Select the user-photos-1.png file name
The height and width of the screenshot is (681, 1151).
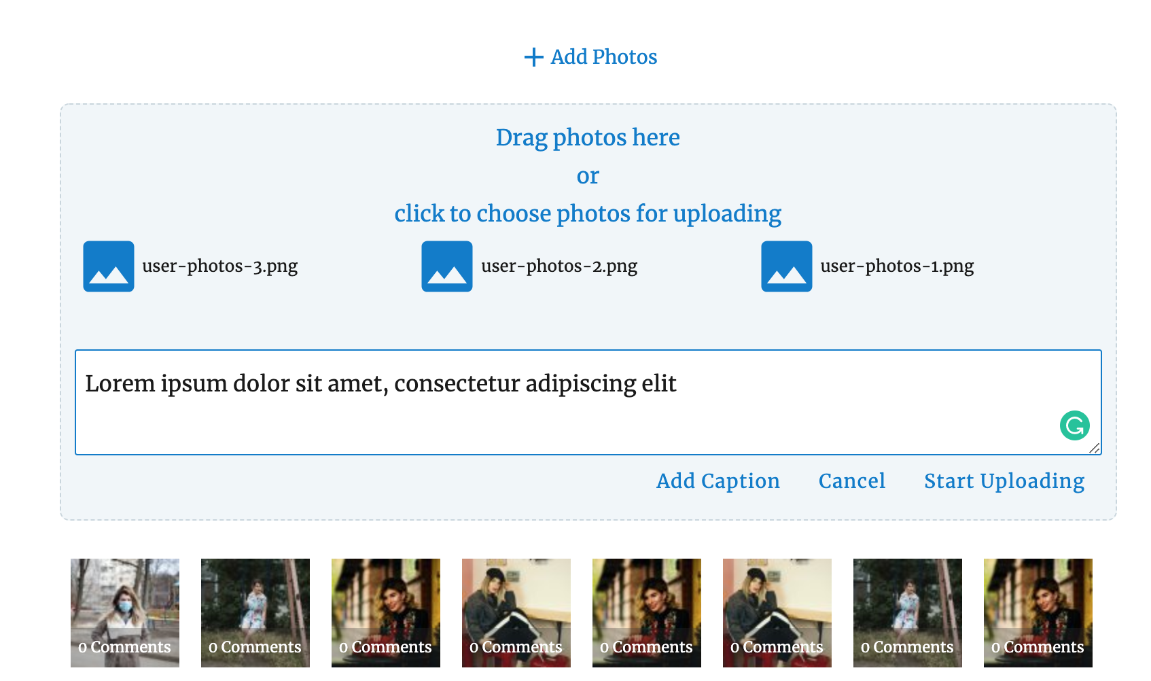click(897, 266)
